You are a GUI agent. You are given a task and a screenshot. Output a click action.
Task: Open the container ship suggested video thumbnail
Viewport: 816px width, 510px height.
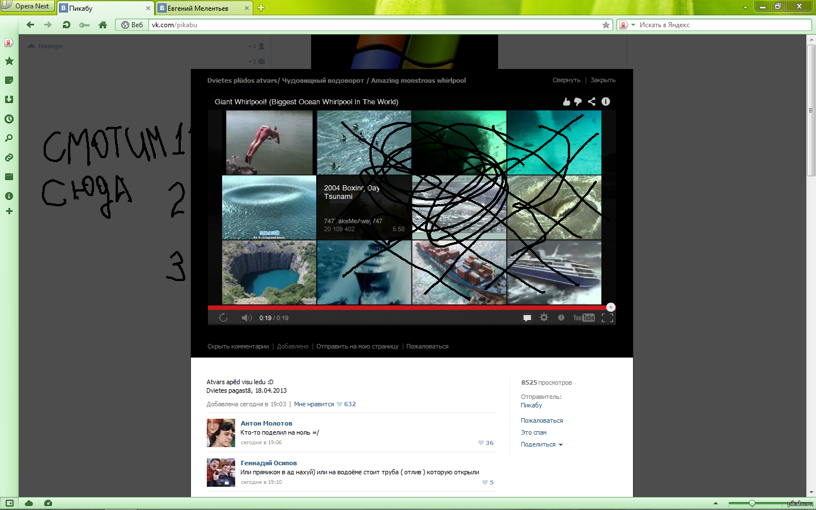coord(459,273)
